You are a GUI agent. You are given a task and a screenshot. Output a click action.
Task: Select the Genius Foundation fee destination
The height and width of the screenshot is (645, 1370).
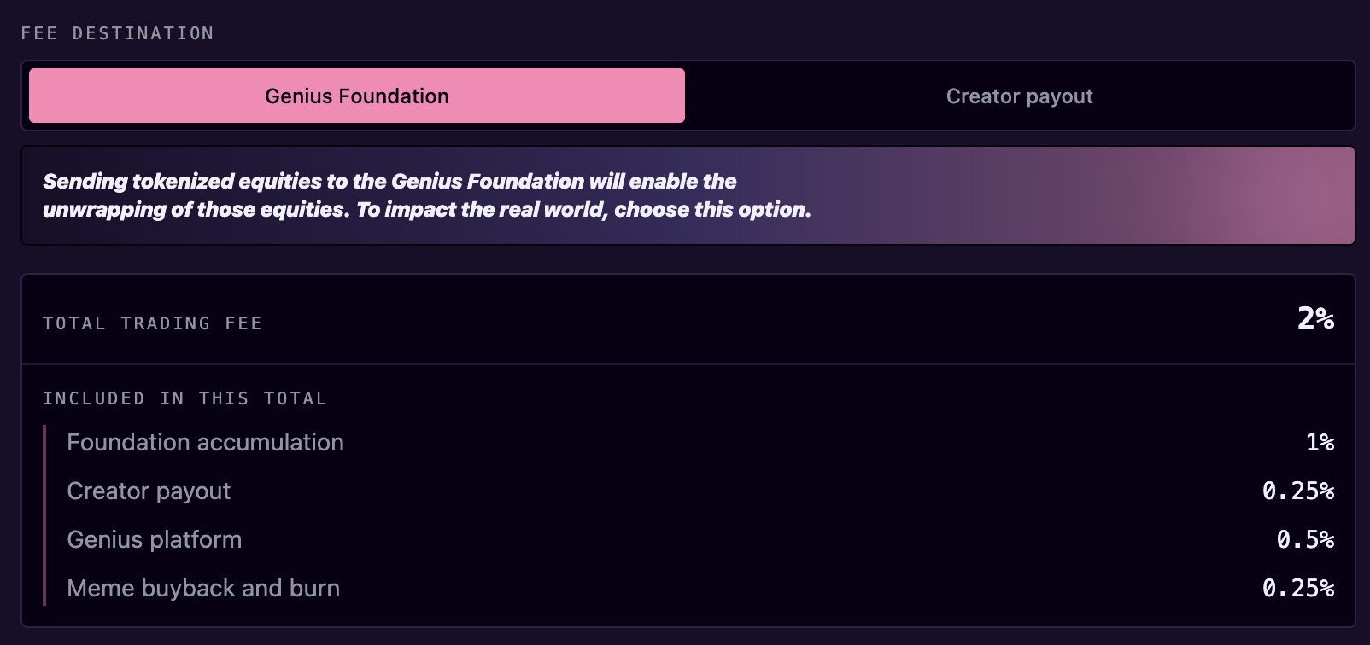pos(357,96)
